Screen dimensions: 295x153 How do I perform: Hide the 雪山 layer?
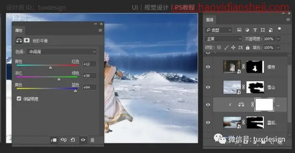coord(208,87)
